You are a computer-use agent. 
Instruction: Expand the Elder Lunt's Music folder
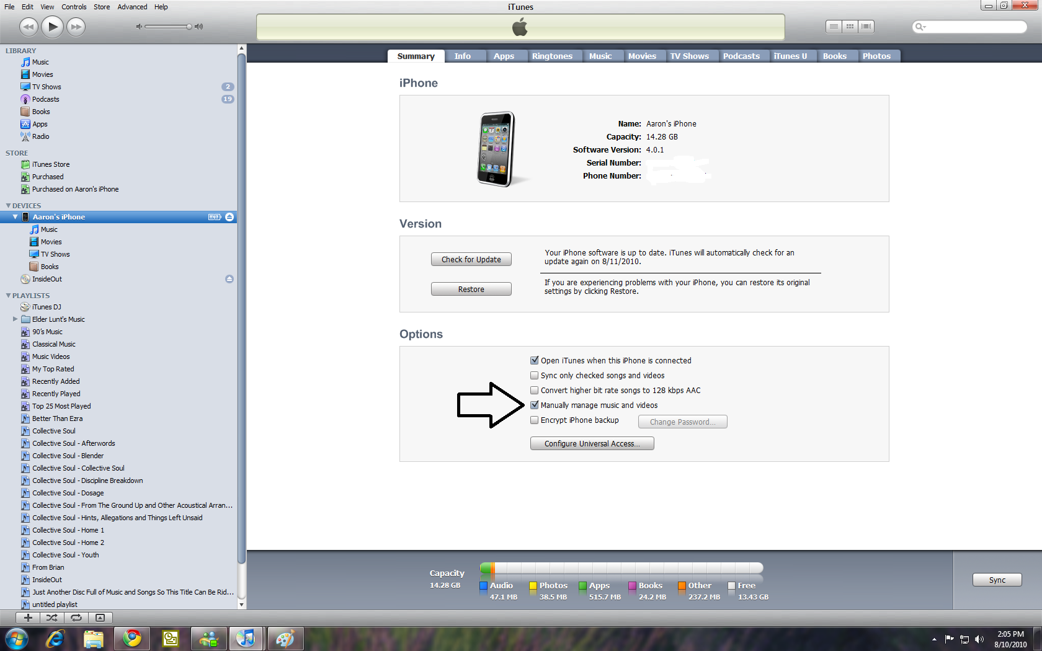click(16, 319)
